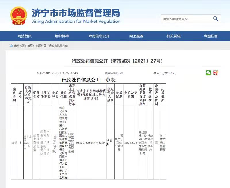Open the 网上服务 nav item
This screenshot has width=230, height=188.
(136, 36)
